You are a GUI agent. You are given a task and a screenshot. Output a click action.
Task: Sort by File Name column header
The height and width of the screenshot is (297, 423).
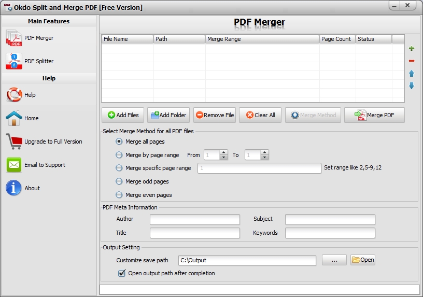click(x=128, y=39)
